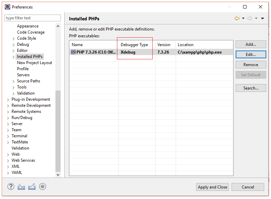The width and height of the screenshot is (271, 199).
Task: Click the Set Default button
Action: (x=251, y=75)
